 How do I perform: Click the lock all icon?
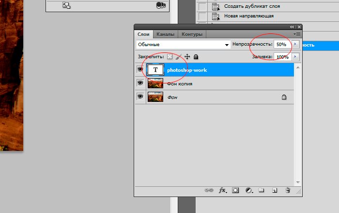point(196,57)
